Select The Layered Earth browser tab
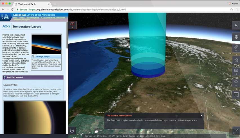Viewport: 240px width, 138px height. coord(32,4)
